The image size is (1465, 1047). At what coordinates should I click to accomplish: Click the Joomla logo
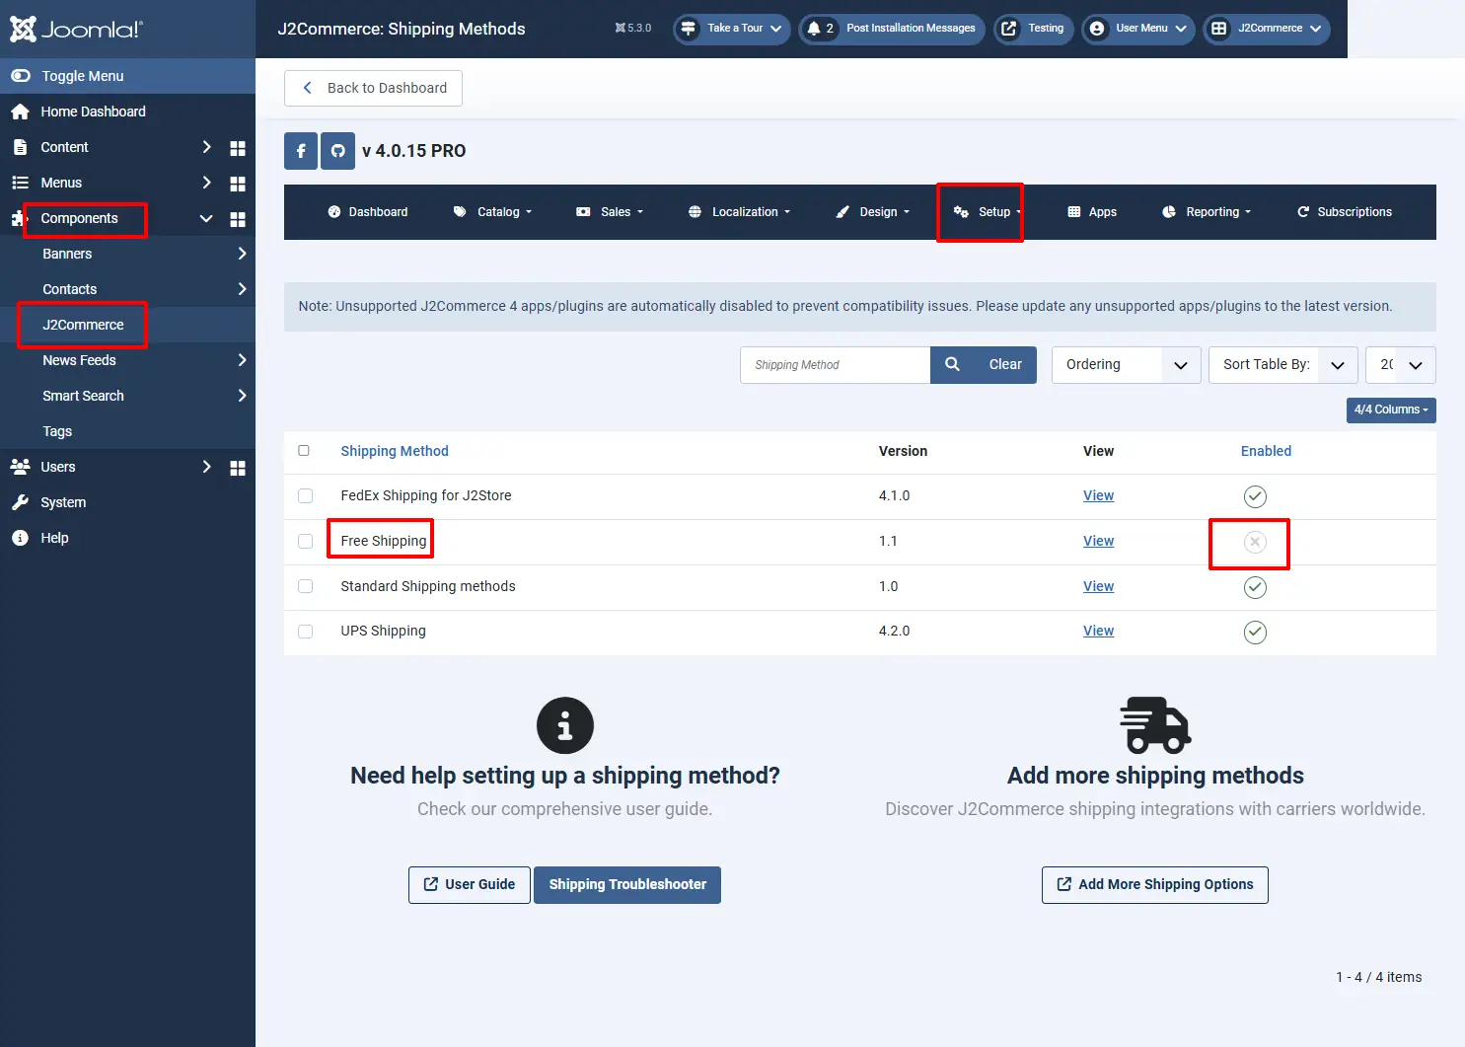click(x=76, y=29)
